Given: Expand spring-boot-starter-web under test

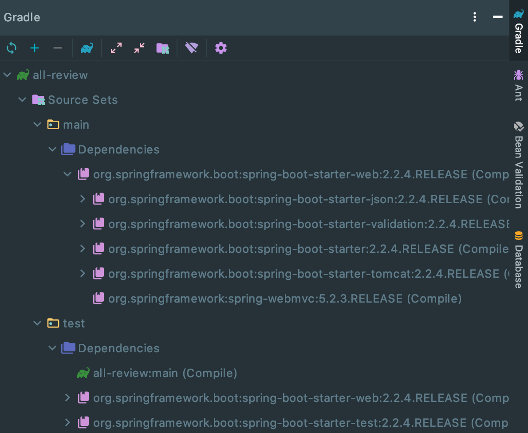Looking at the screenshot, I should click(67, 398).
